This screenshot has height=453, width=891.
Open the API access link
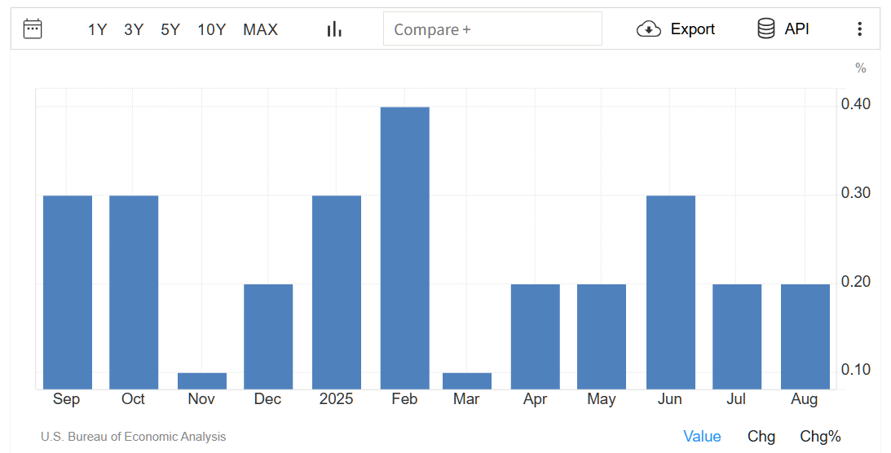click(796, 29)
